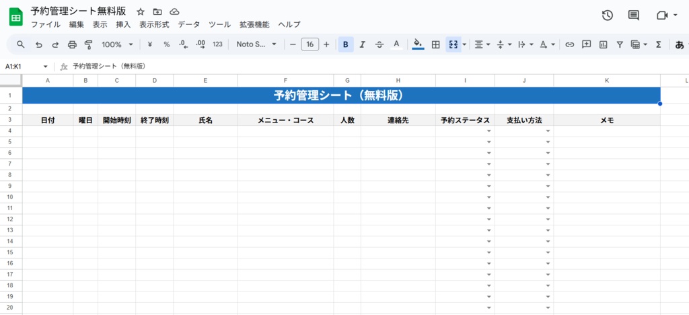This screenshot has width=689, height=315.
Task: Click the formula bar text
Action: [x=109, y=67]
